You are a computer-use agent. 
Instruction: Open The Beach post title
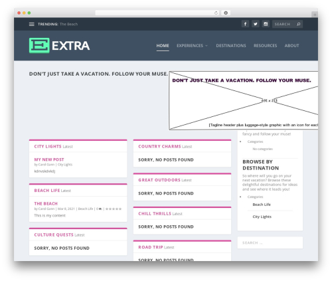tap(46, 203)
